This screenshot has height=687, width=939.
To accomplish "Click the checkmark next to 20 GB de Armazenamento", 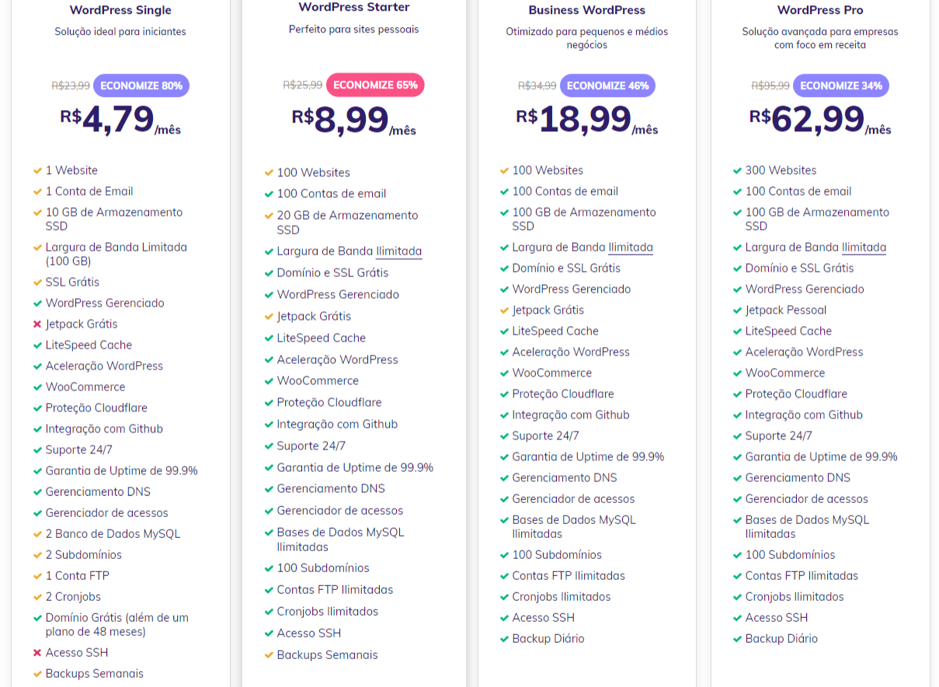I will (269, 216).
